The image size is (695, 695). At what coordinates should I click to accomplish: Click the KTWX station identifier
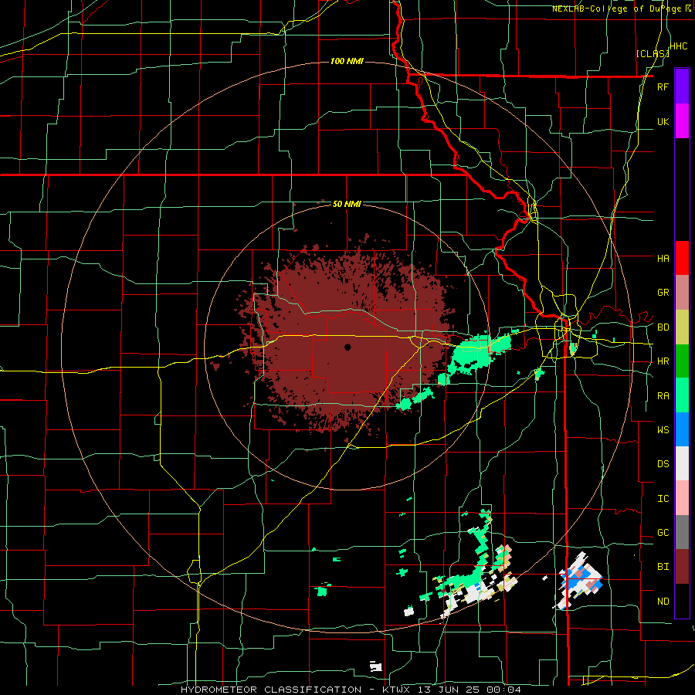395,690
